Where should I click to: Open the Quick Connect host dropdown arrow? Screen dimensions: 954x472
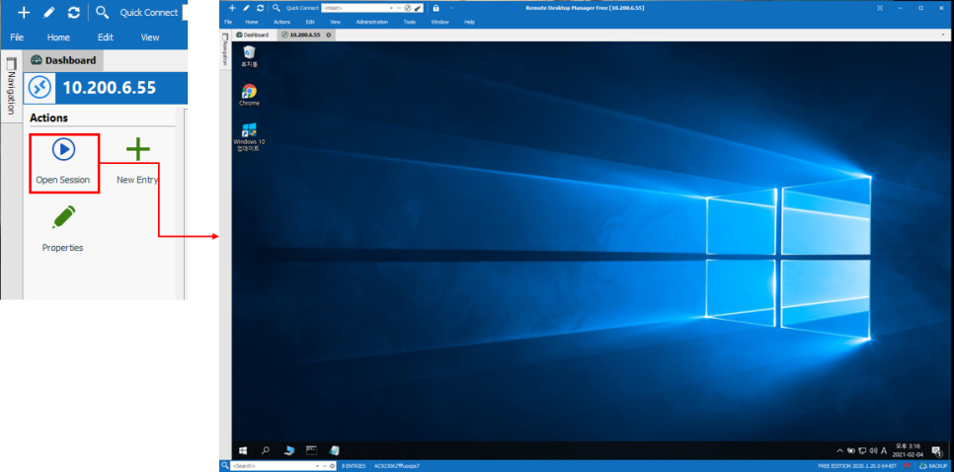point(391,8)
